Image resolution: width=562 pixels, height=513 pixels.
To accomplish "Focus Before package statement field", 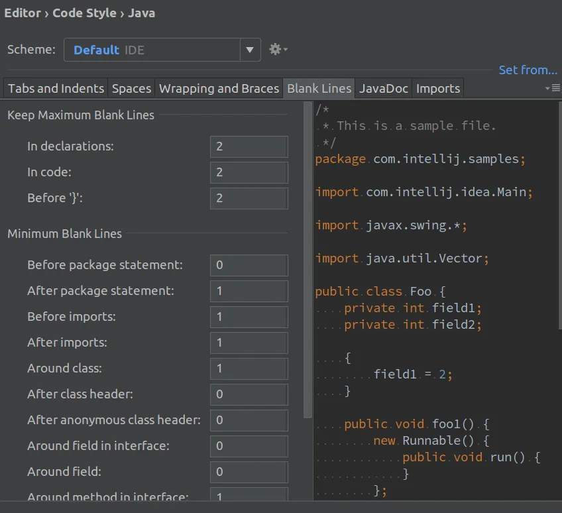I will pos(249,265).
